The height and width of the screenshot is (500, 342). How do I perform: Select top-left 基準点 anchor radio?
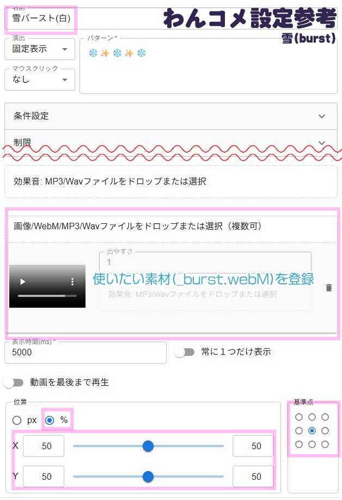[x=299, y=417]
